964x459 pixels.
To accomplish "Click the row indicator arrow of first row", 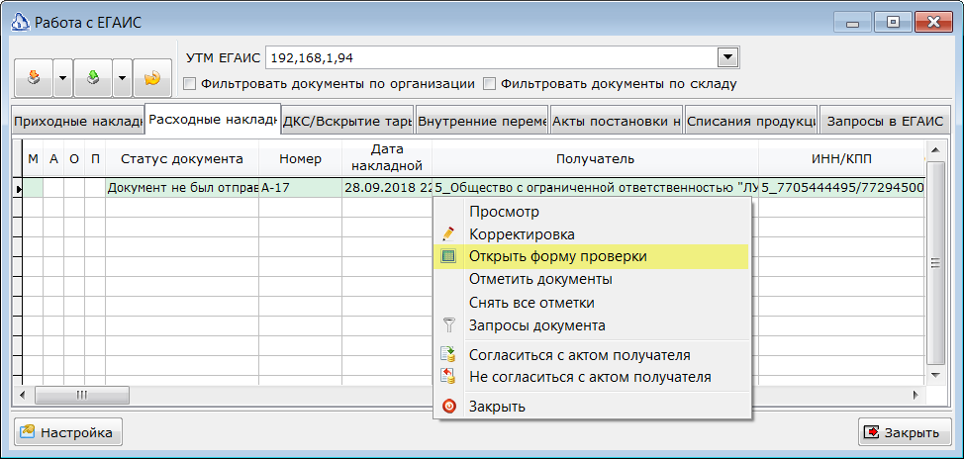I will coord(19,189).
